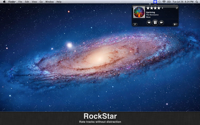This screenshot has width=200, height=125.
Task: Click the Wi-Fi status icon
Action: point(164,2)
